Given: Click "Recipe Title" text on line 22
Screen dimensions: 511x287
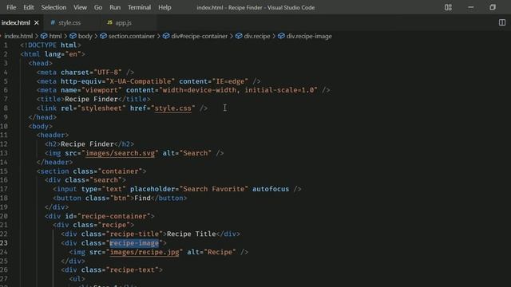Looking at the screenshot, I should [x=192, y=234].
